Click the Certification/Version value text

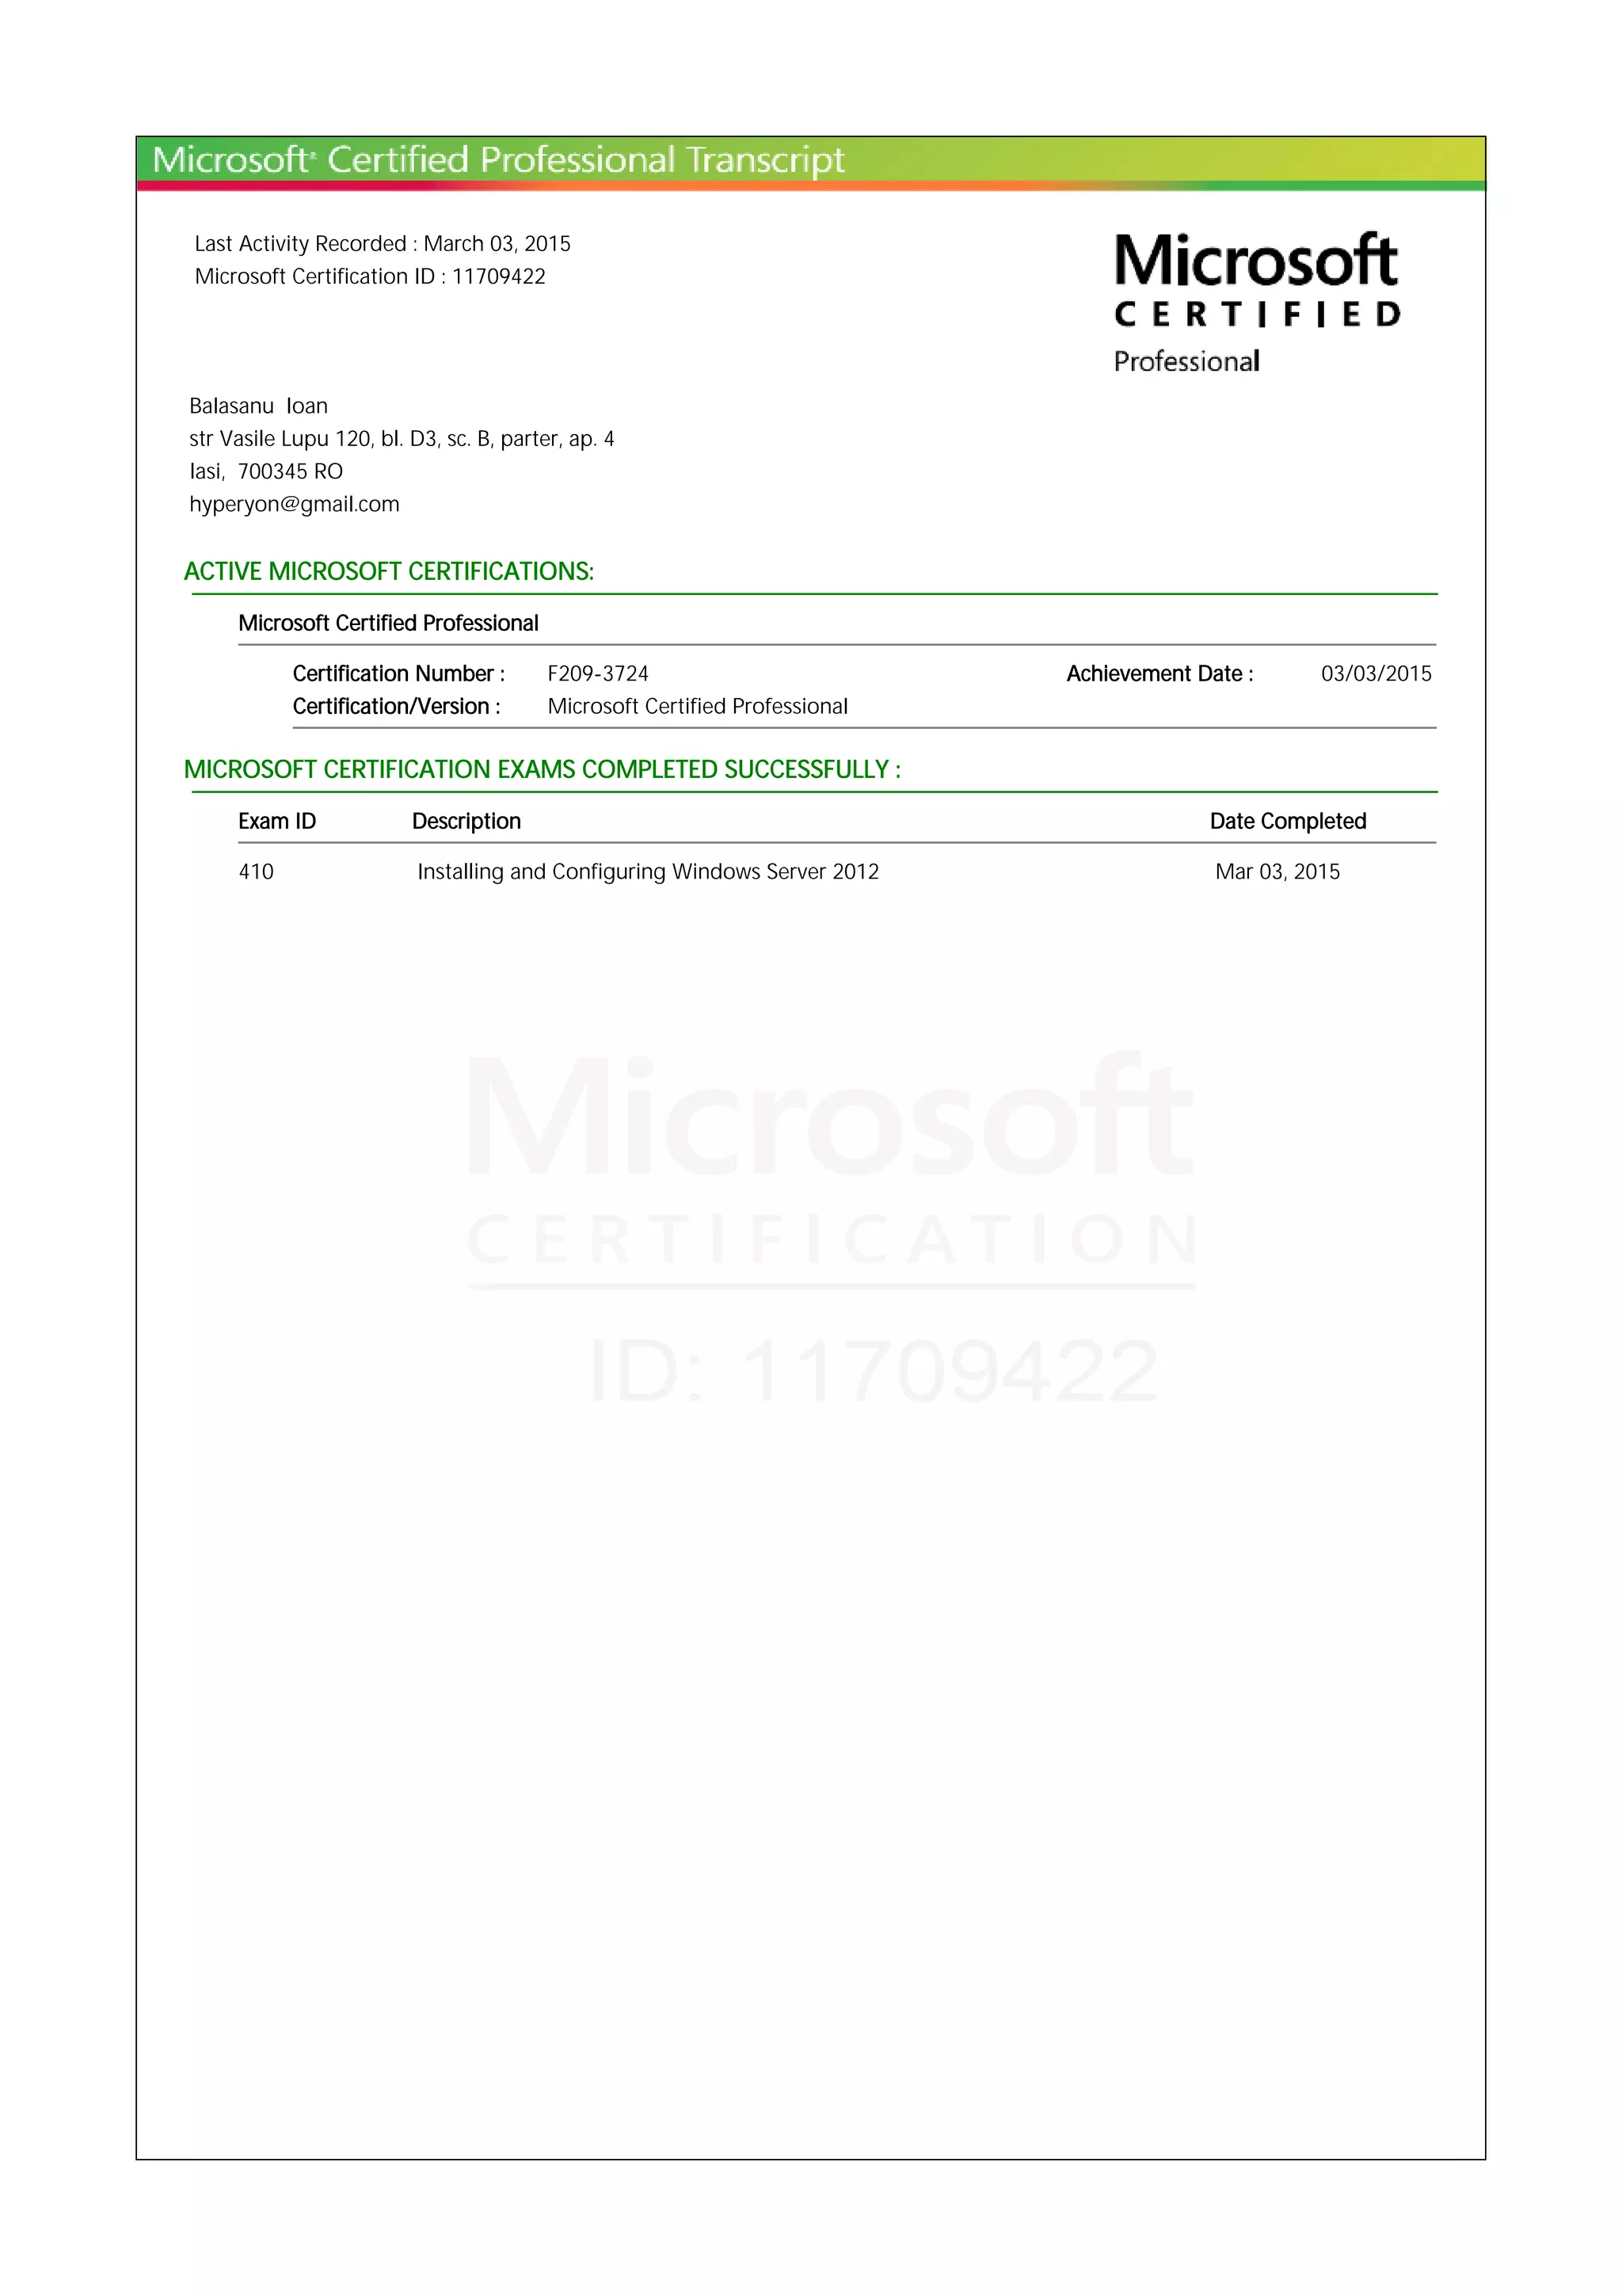coord(697,707)
